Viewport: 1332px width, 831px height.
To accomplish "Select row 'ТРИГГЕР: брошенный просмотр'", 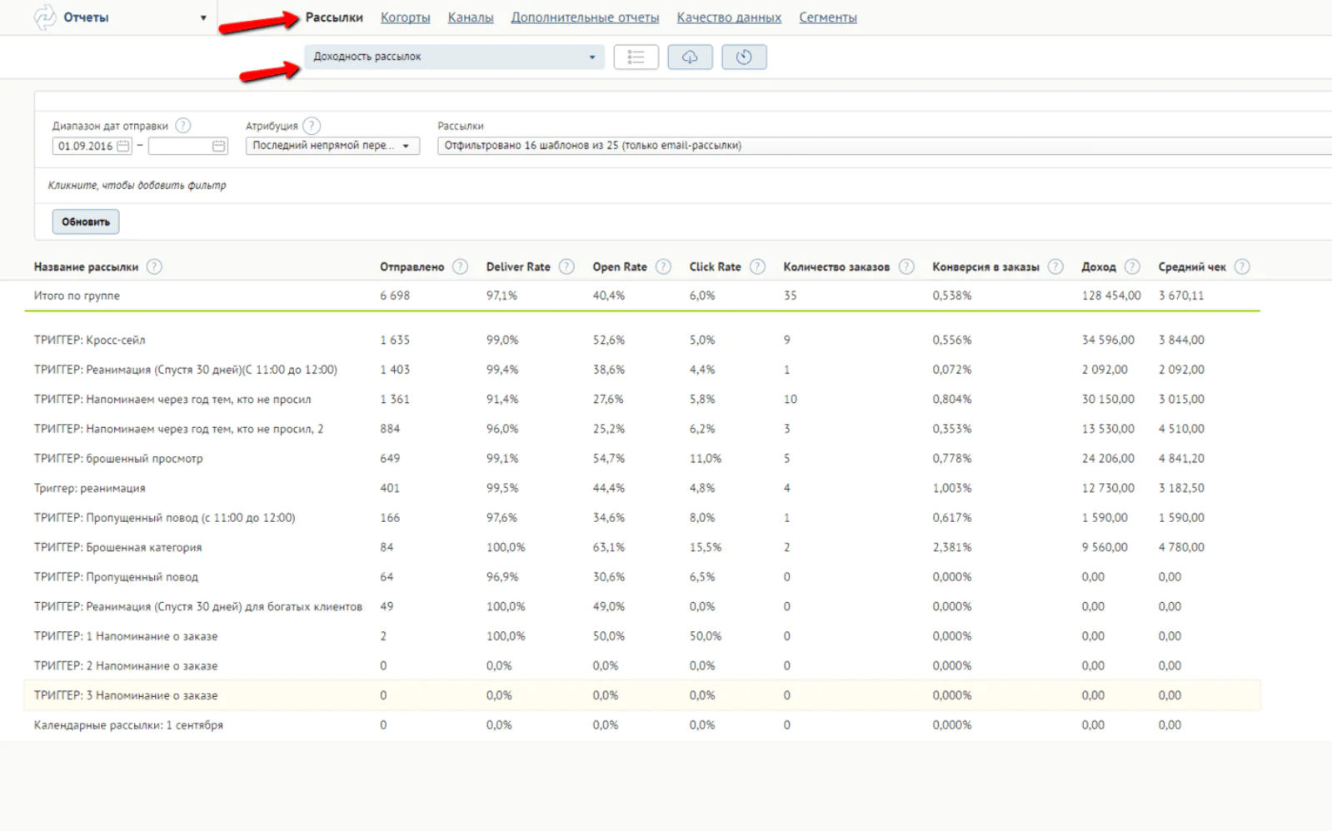I will (642, 458).
